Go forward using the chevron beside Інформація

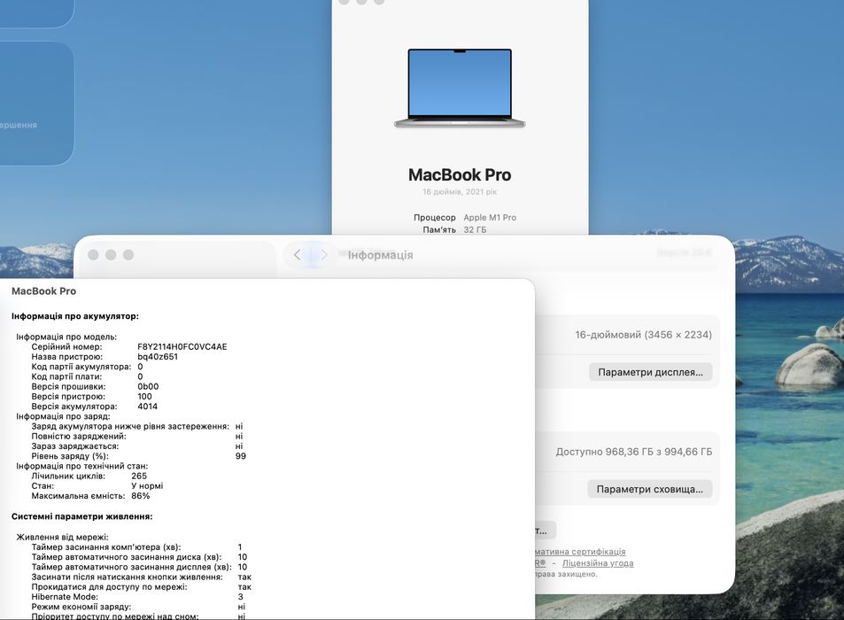[x=323, y=255]
